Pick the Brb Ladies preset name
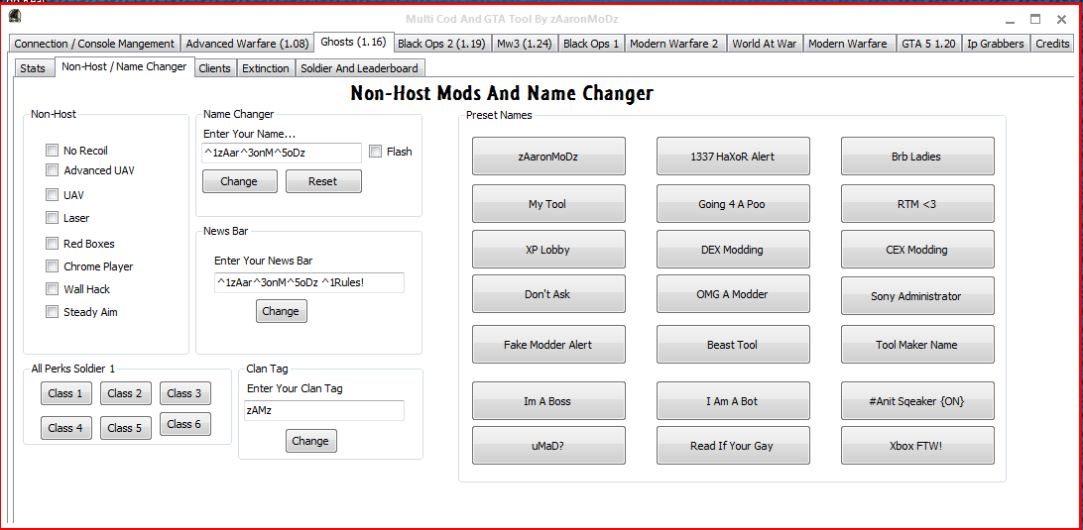Viewport: 1083px width, 530px height. click(x=917, y=156)
